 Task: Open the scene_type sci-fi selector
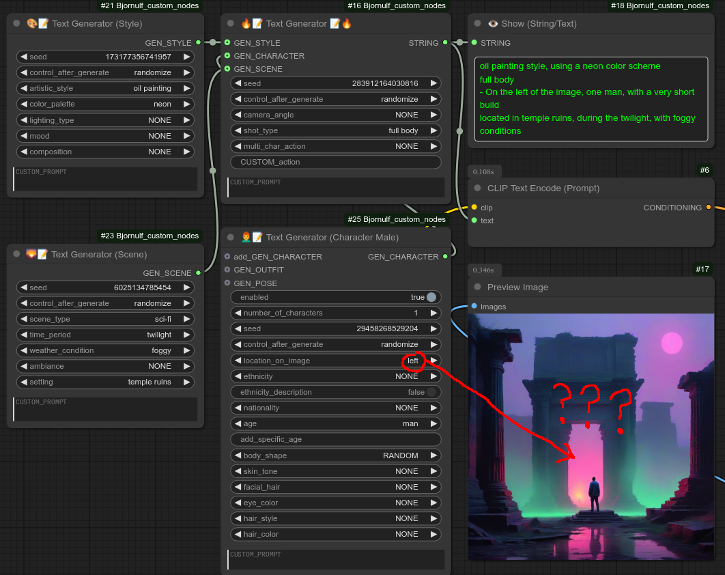click(104, 319)
